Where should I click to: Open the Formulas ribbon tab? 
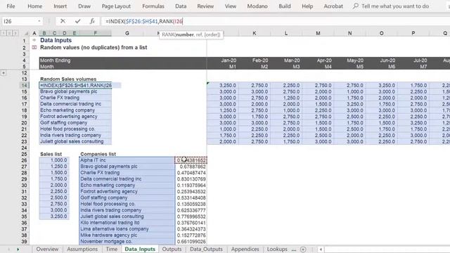coord(153,6)
